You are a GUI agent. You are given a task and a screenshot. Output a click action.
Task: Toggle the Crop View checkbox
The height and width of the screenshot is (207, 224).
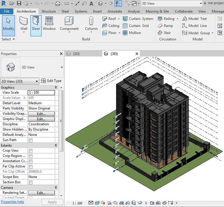point(30,151)
